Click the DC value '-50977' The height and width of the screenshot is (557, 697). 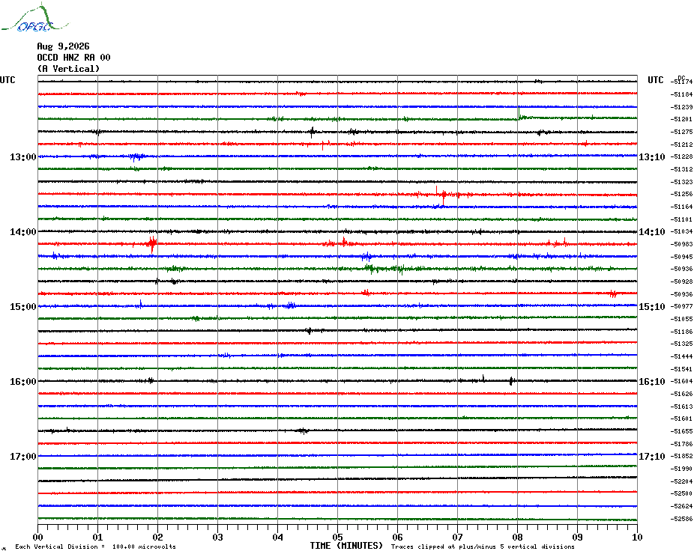(682, 306)
